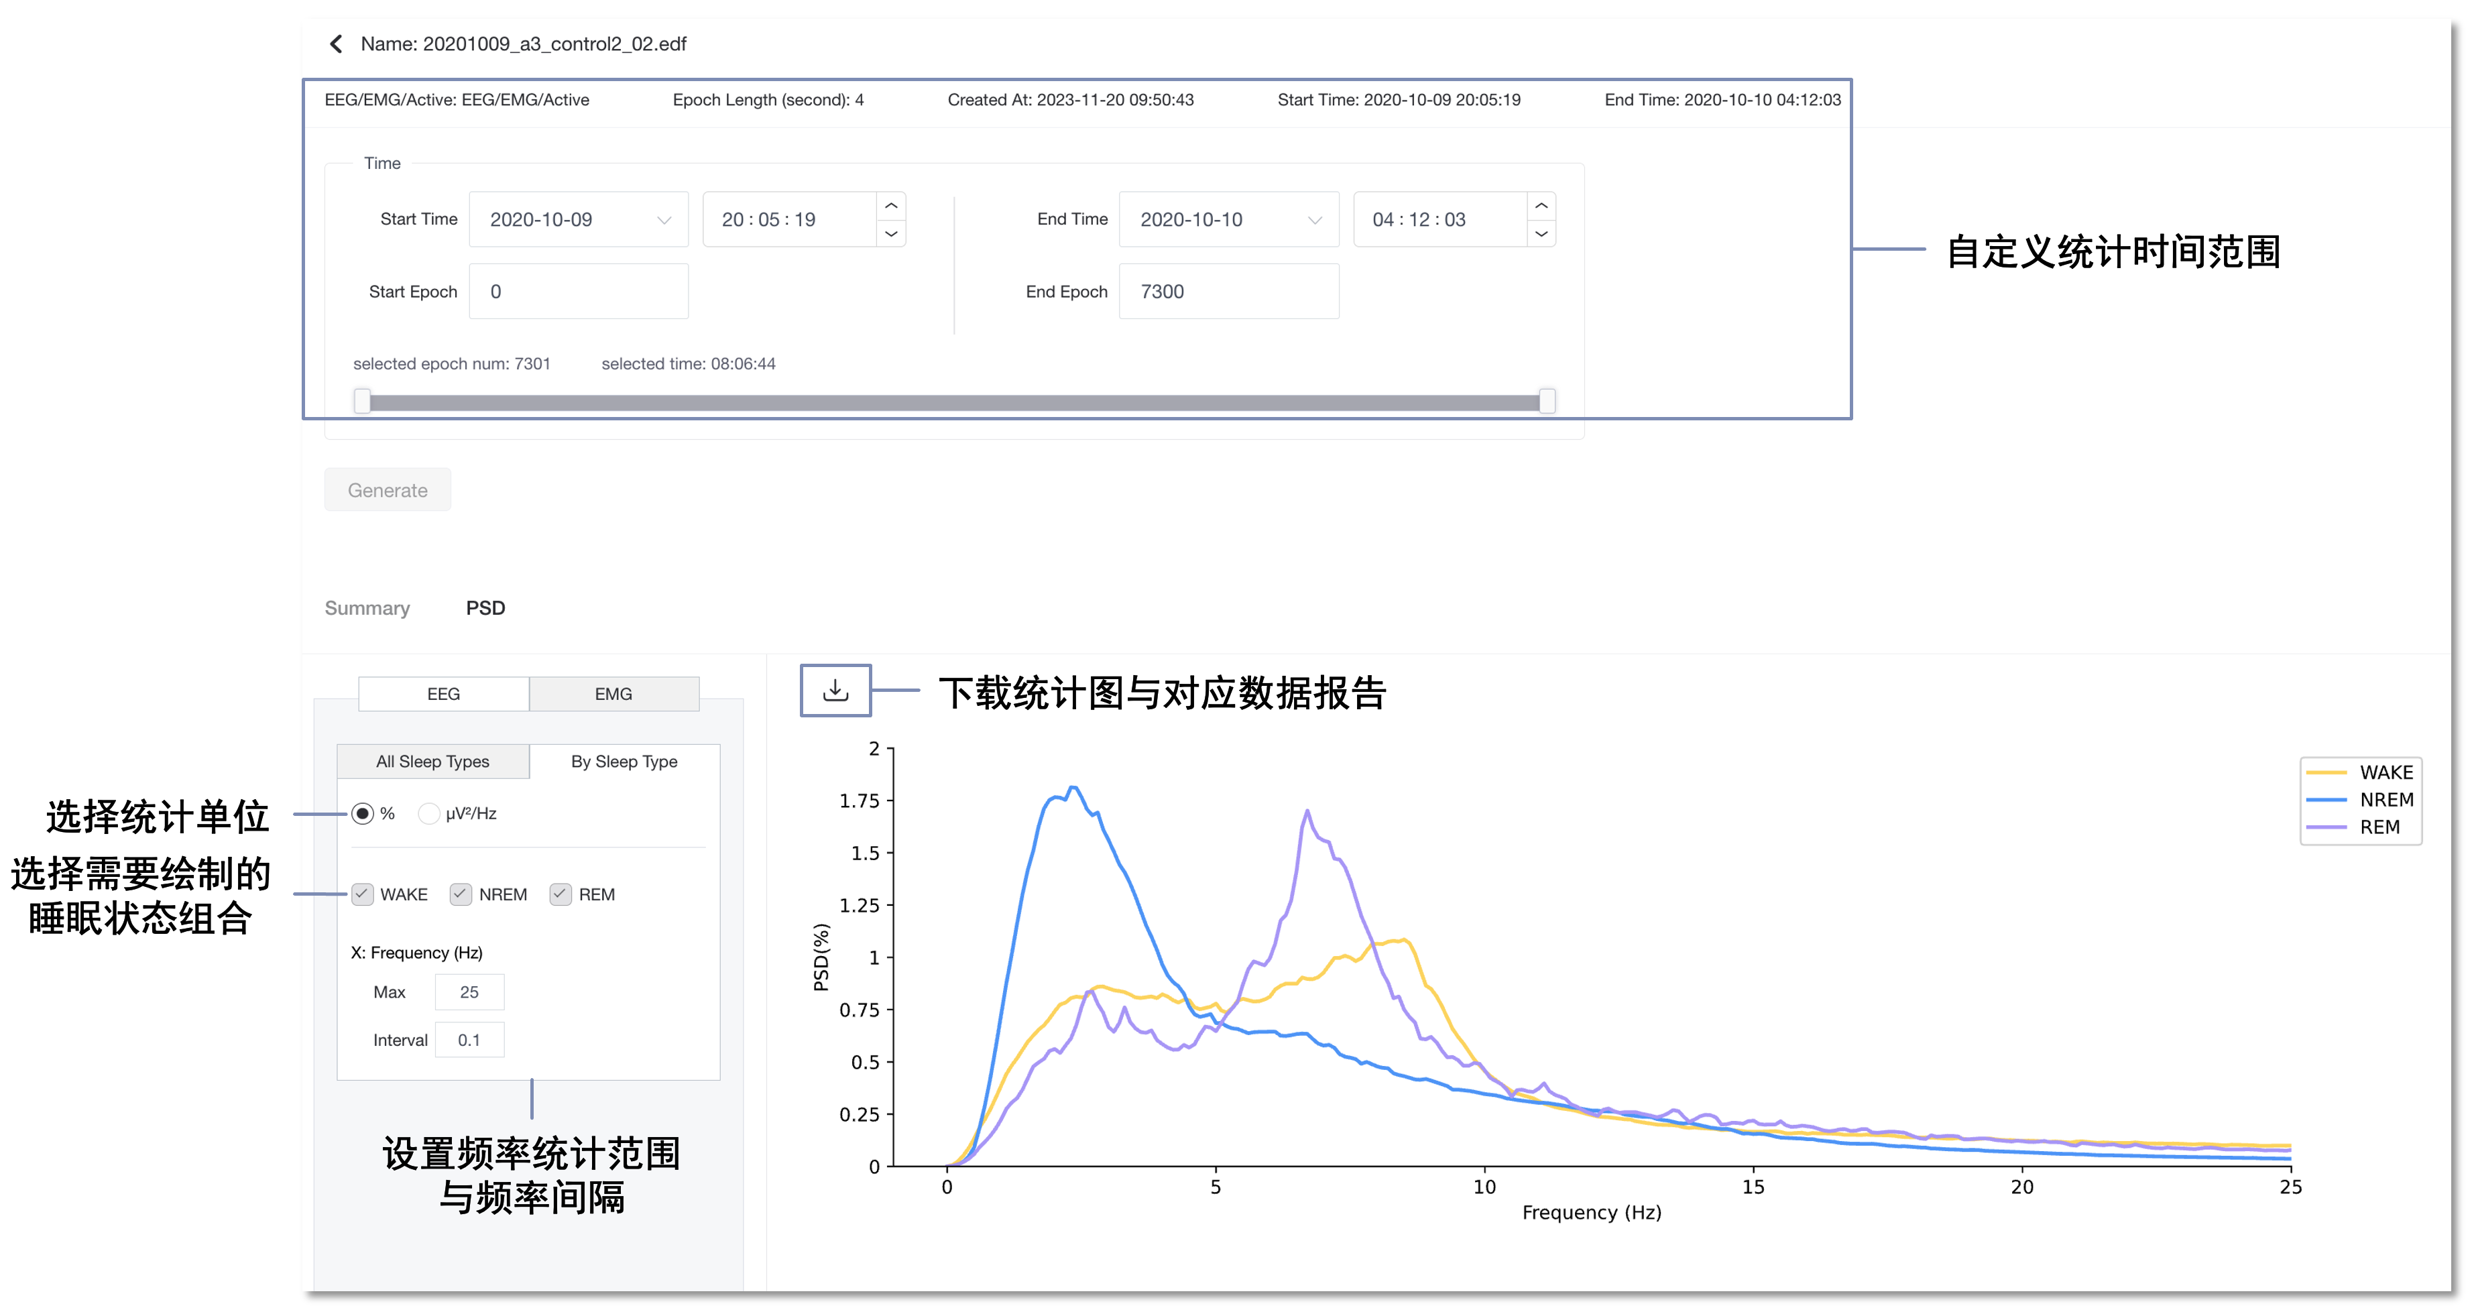
Task: Click the Generate button
Action: [388, 489]
